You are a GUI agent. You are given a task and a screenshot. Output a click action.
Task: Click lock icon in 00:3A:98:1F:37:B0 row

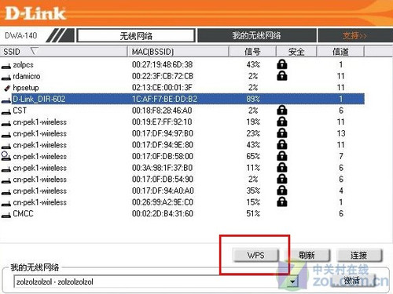point(282,168)
